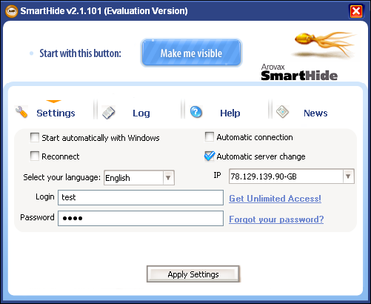
Task: Click the Log notepad icon
Action: (x=109, y=113)
